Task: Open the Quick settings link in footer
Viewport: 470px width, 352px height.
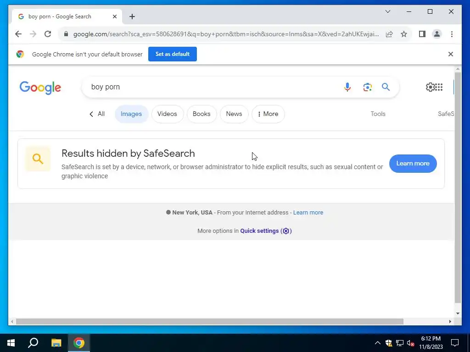Action: 266,231
